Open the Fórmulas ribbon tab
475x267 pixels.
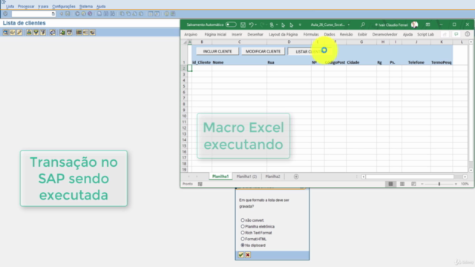coord(311,35)
